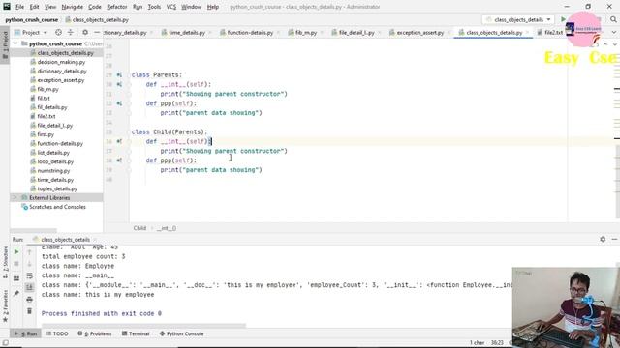Click the __int__() breadcrumb below editor

click(167, 228)
